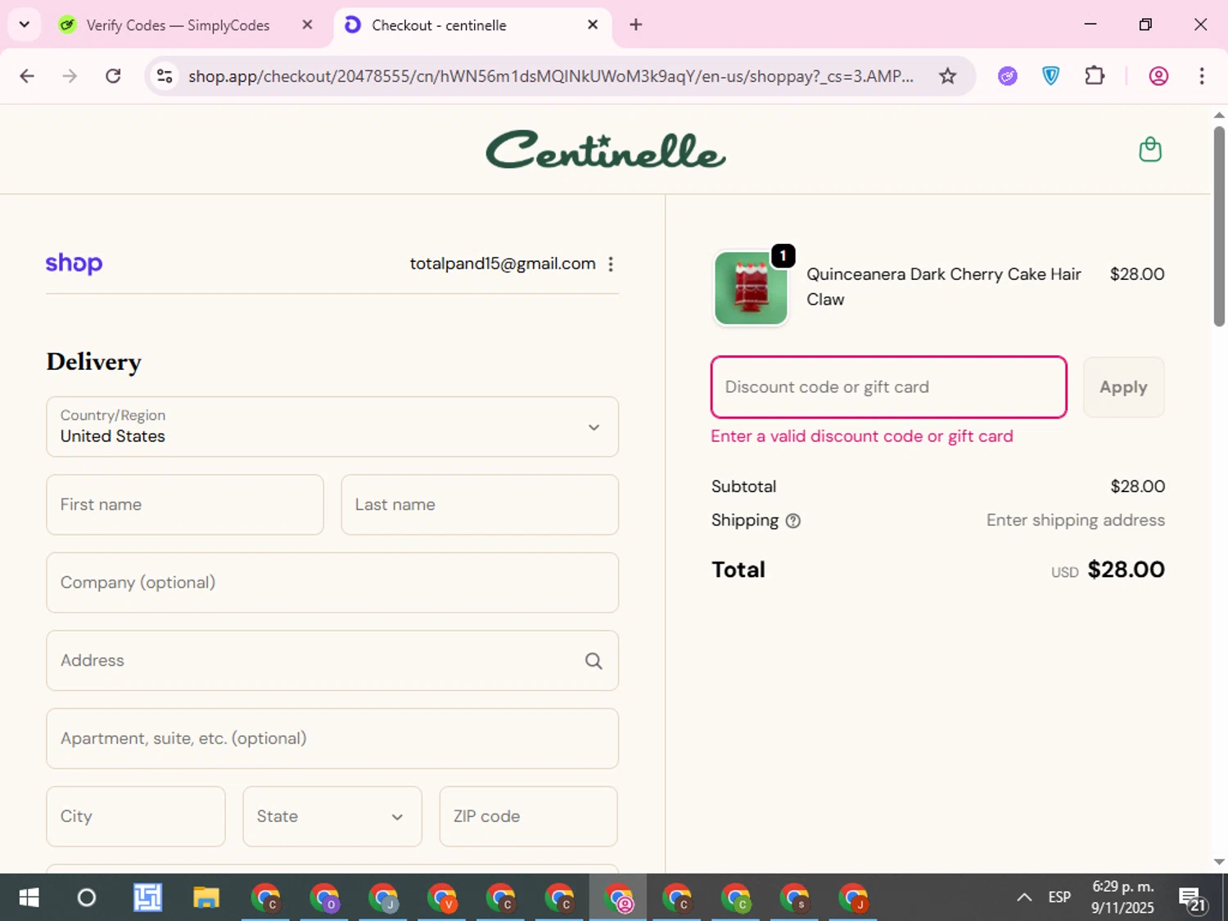
Task: Click the Shop Pay logo
Action: [x=74, y=264]
